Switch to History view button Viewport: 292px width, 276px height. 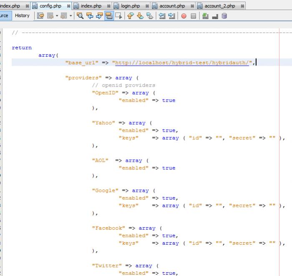coord(22,15)
